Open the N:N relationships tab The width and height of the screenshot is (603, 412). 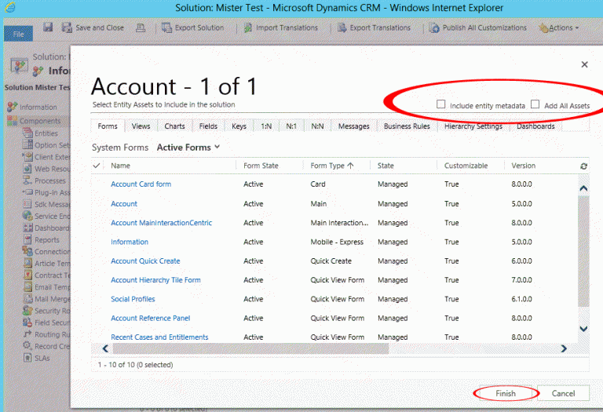(x=318, y=126)
